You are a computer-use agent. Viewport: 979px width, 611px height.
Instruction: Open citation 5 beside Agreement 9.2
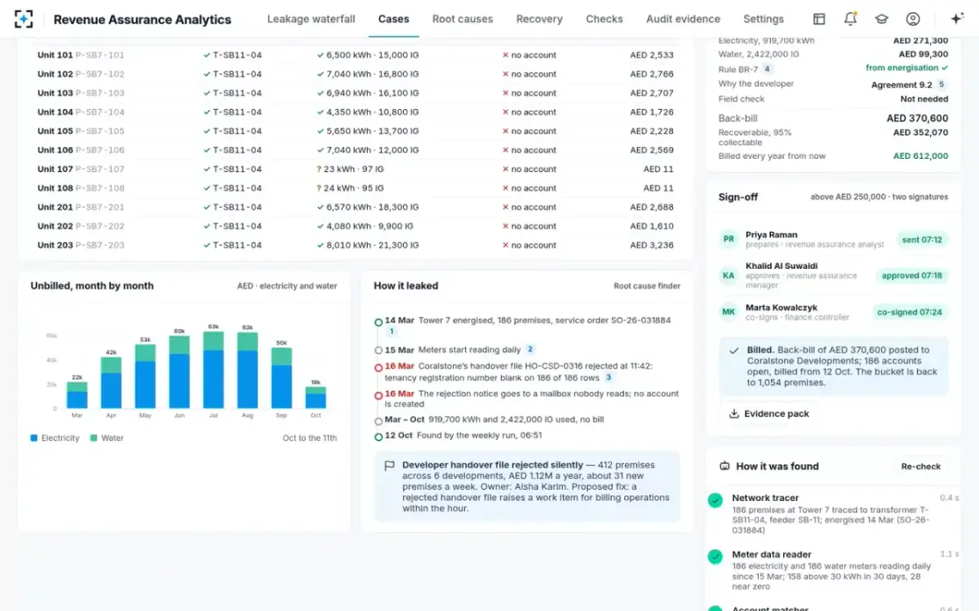[941, 85]
